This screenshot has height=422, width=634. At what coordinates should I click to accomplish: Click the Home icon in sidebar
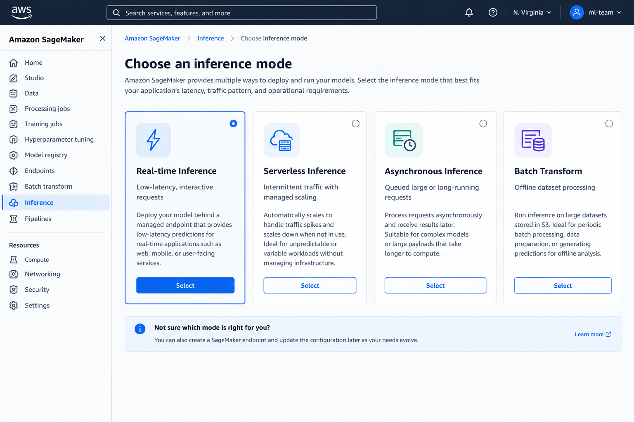14,63
